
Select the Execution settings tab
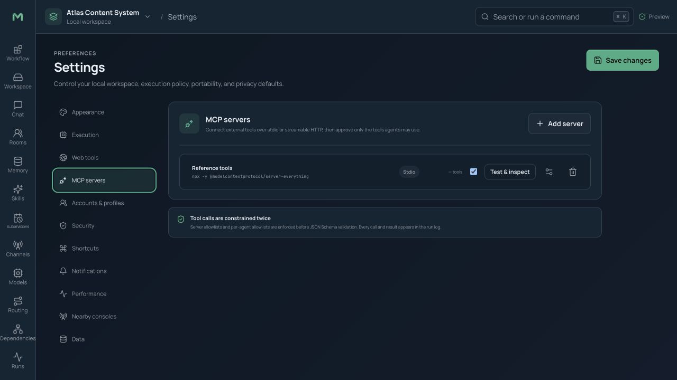click(x=104, y=135)
